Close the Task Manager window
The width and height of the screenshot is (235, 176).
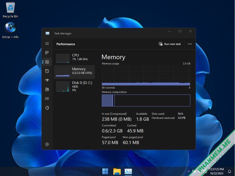(x=190, y=31)
